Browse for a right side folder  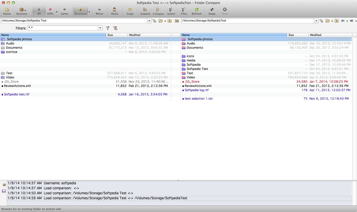click(327, 21)
